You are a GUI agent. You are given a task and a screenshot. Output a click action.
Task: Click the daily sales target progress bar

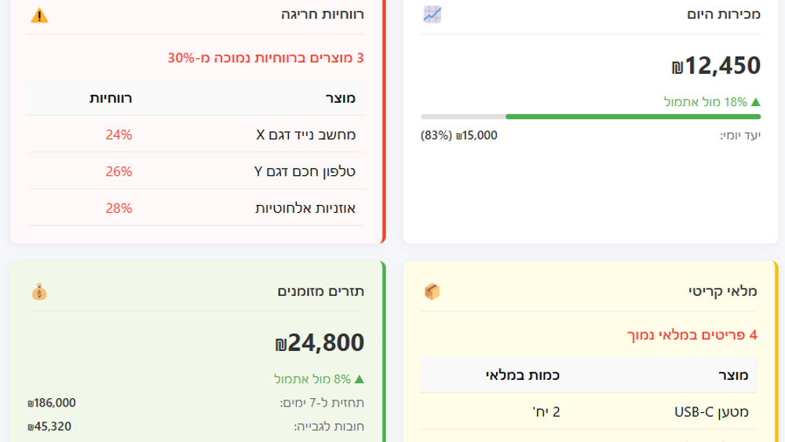tap(591, 117)
